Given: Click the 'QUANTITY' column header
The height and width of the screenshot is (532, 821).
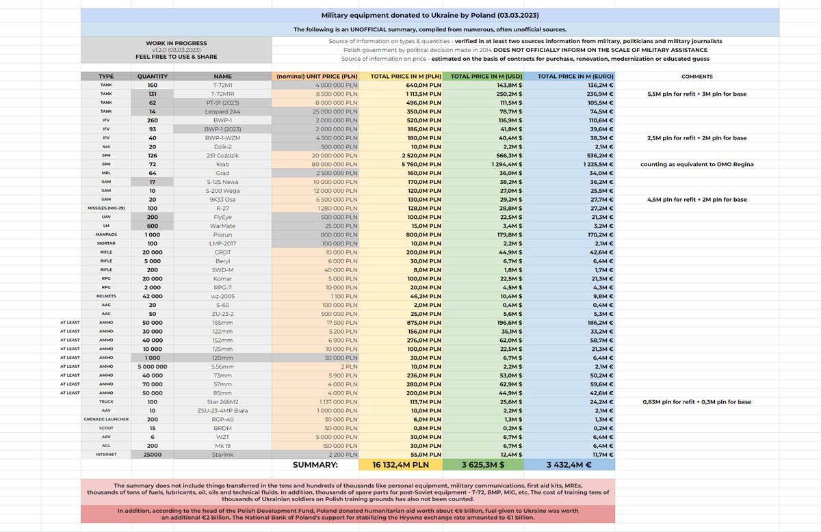Looking at the screenshot, I should tap(152, 77).
